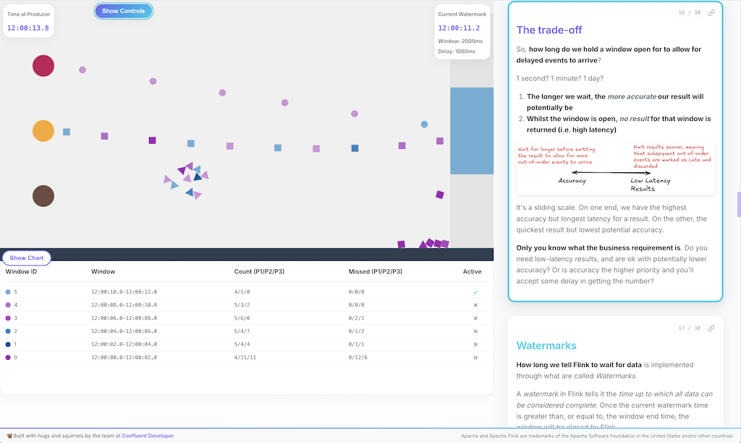Click the large blue window rectangle
This screenshot has height=443, width=741.
click(x=472, y=131)
